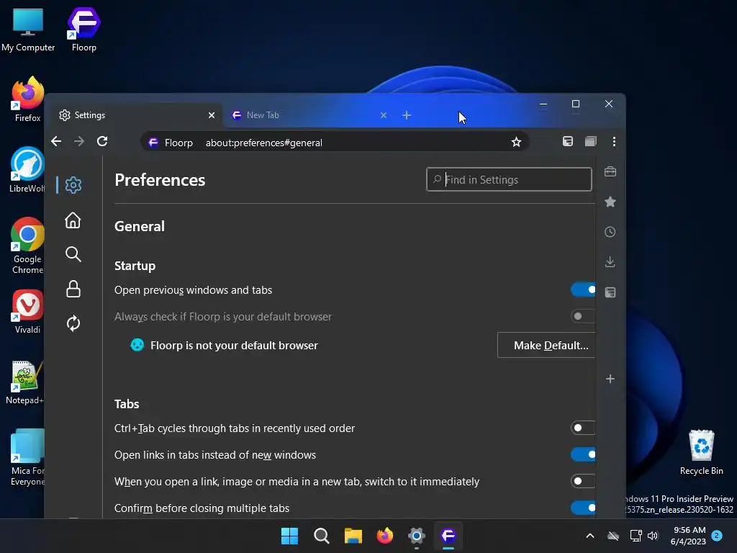This screenshot has height=553, width=737.
Task: Select the Notepad++ desktop shortcut
Action: point(24,382)
